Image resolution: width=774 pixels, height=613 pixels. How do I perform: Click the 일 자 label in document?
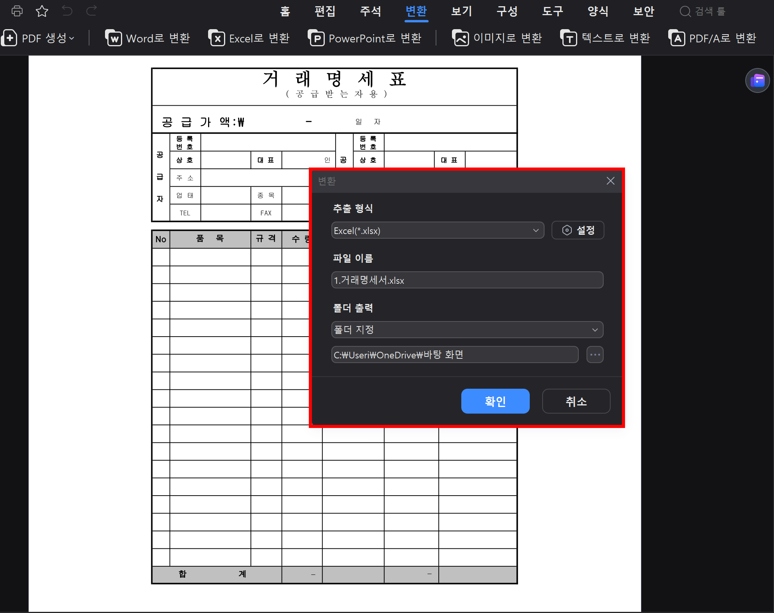(x=368, y=122)
